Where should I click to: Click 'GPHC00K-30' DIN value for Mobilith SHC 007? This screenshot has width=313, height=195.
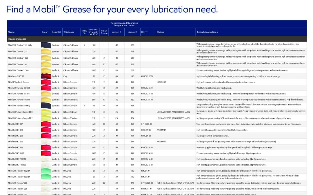146,124
